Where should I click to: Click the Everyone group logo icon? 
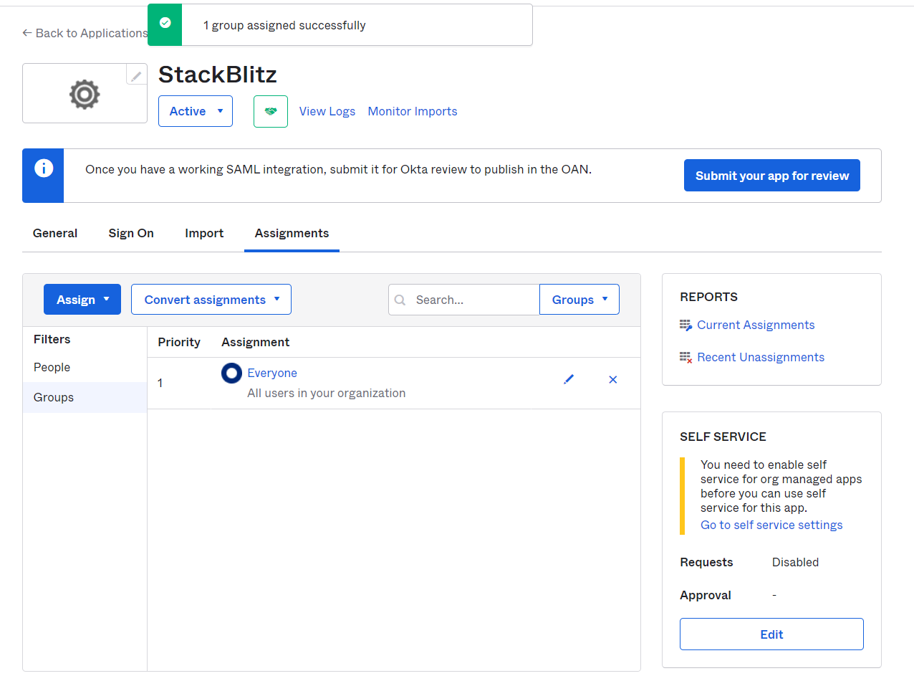coord(231,373)
